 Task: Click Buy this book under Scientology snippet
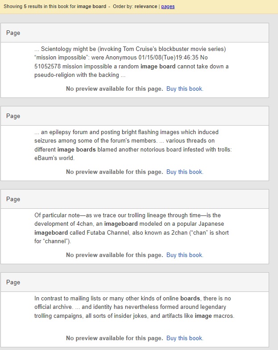click(185, 89)
